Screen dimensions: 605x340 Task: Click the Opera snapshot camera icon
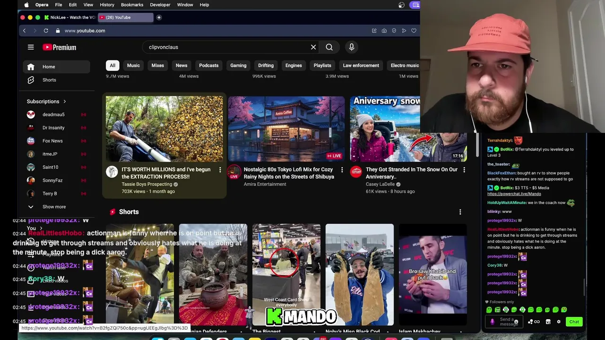[x=384, y=31]
